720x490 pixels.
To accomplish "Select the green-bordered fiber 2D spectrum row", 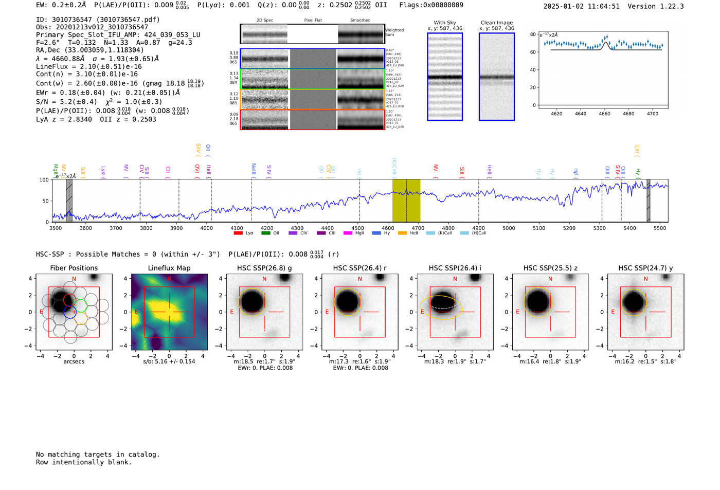I will click(x=313, y=79).
